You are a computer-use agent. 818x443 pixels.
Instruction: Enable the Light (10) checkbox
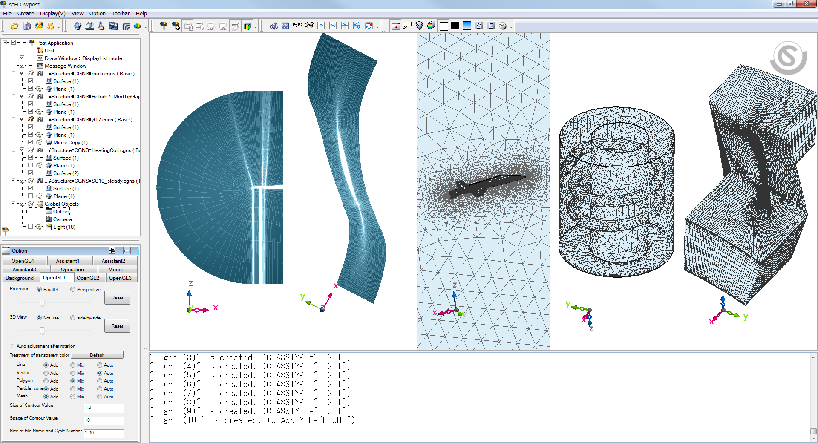tap(31, 227)
